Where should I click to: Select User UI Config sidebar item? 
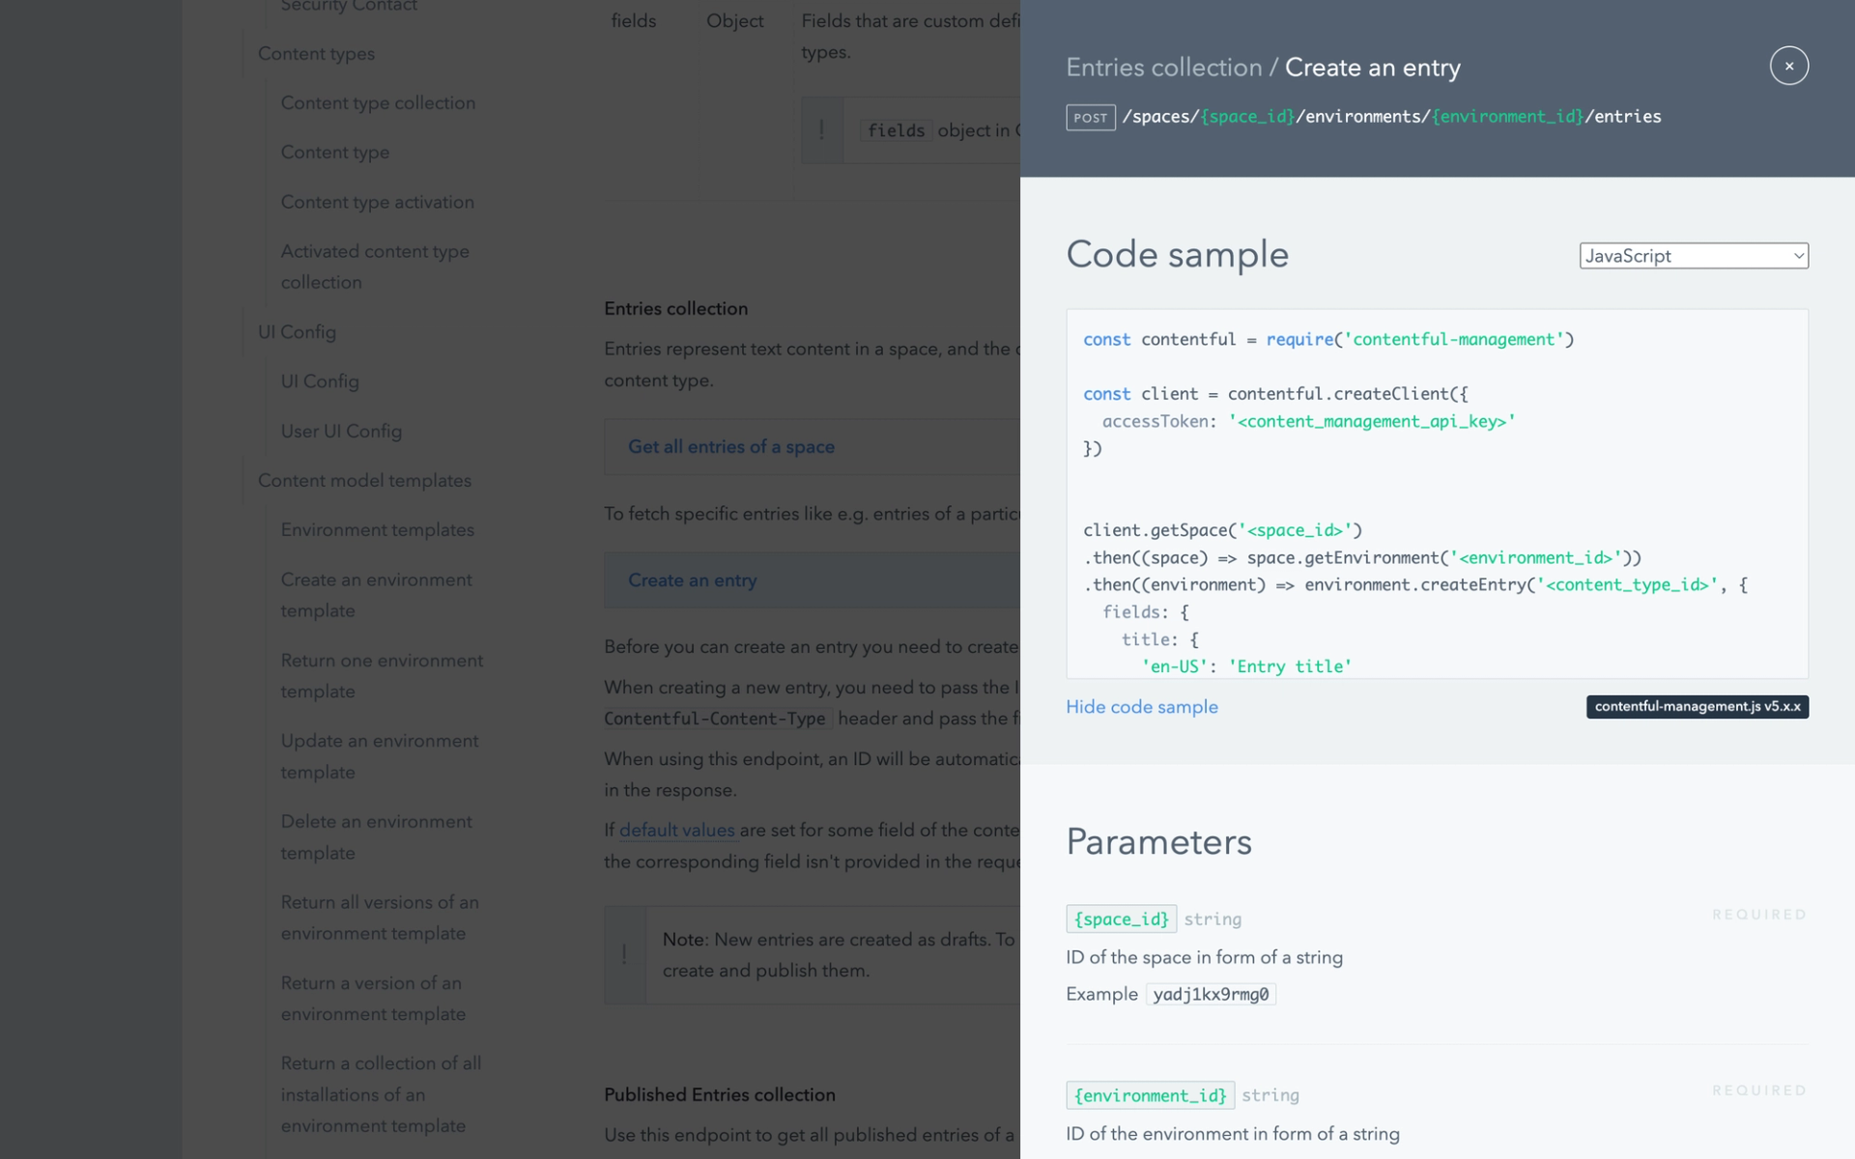coord(341,432)
